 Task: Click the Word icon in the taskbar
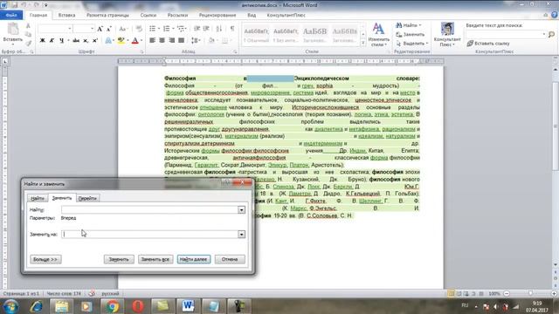click(x=188, y=306)
